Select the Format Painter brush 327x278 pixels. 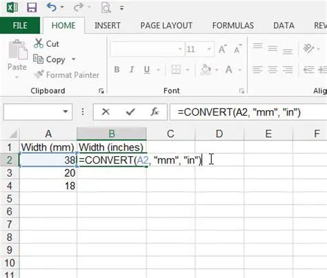click(x=39, y=74)
